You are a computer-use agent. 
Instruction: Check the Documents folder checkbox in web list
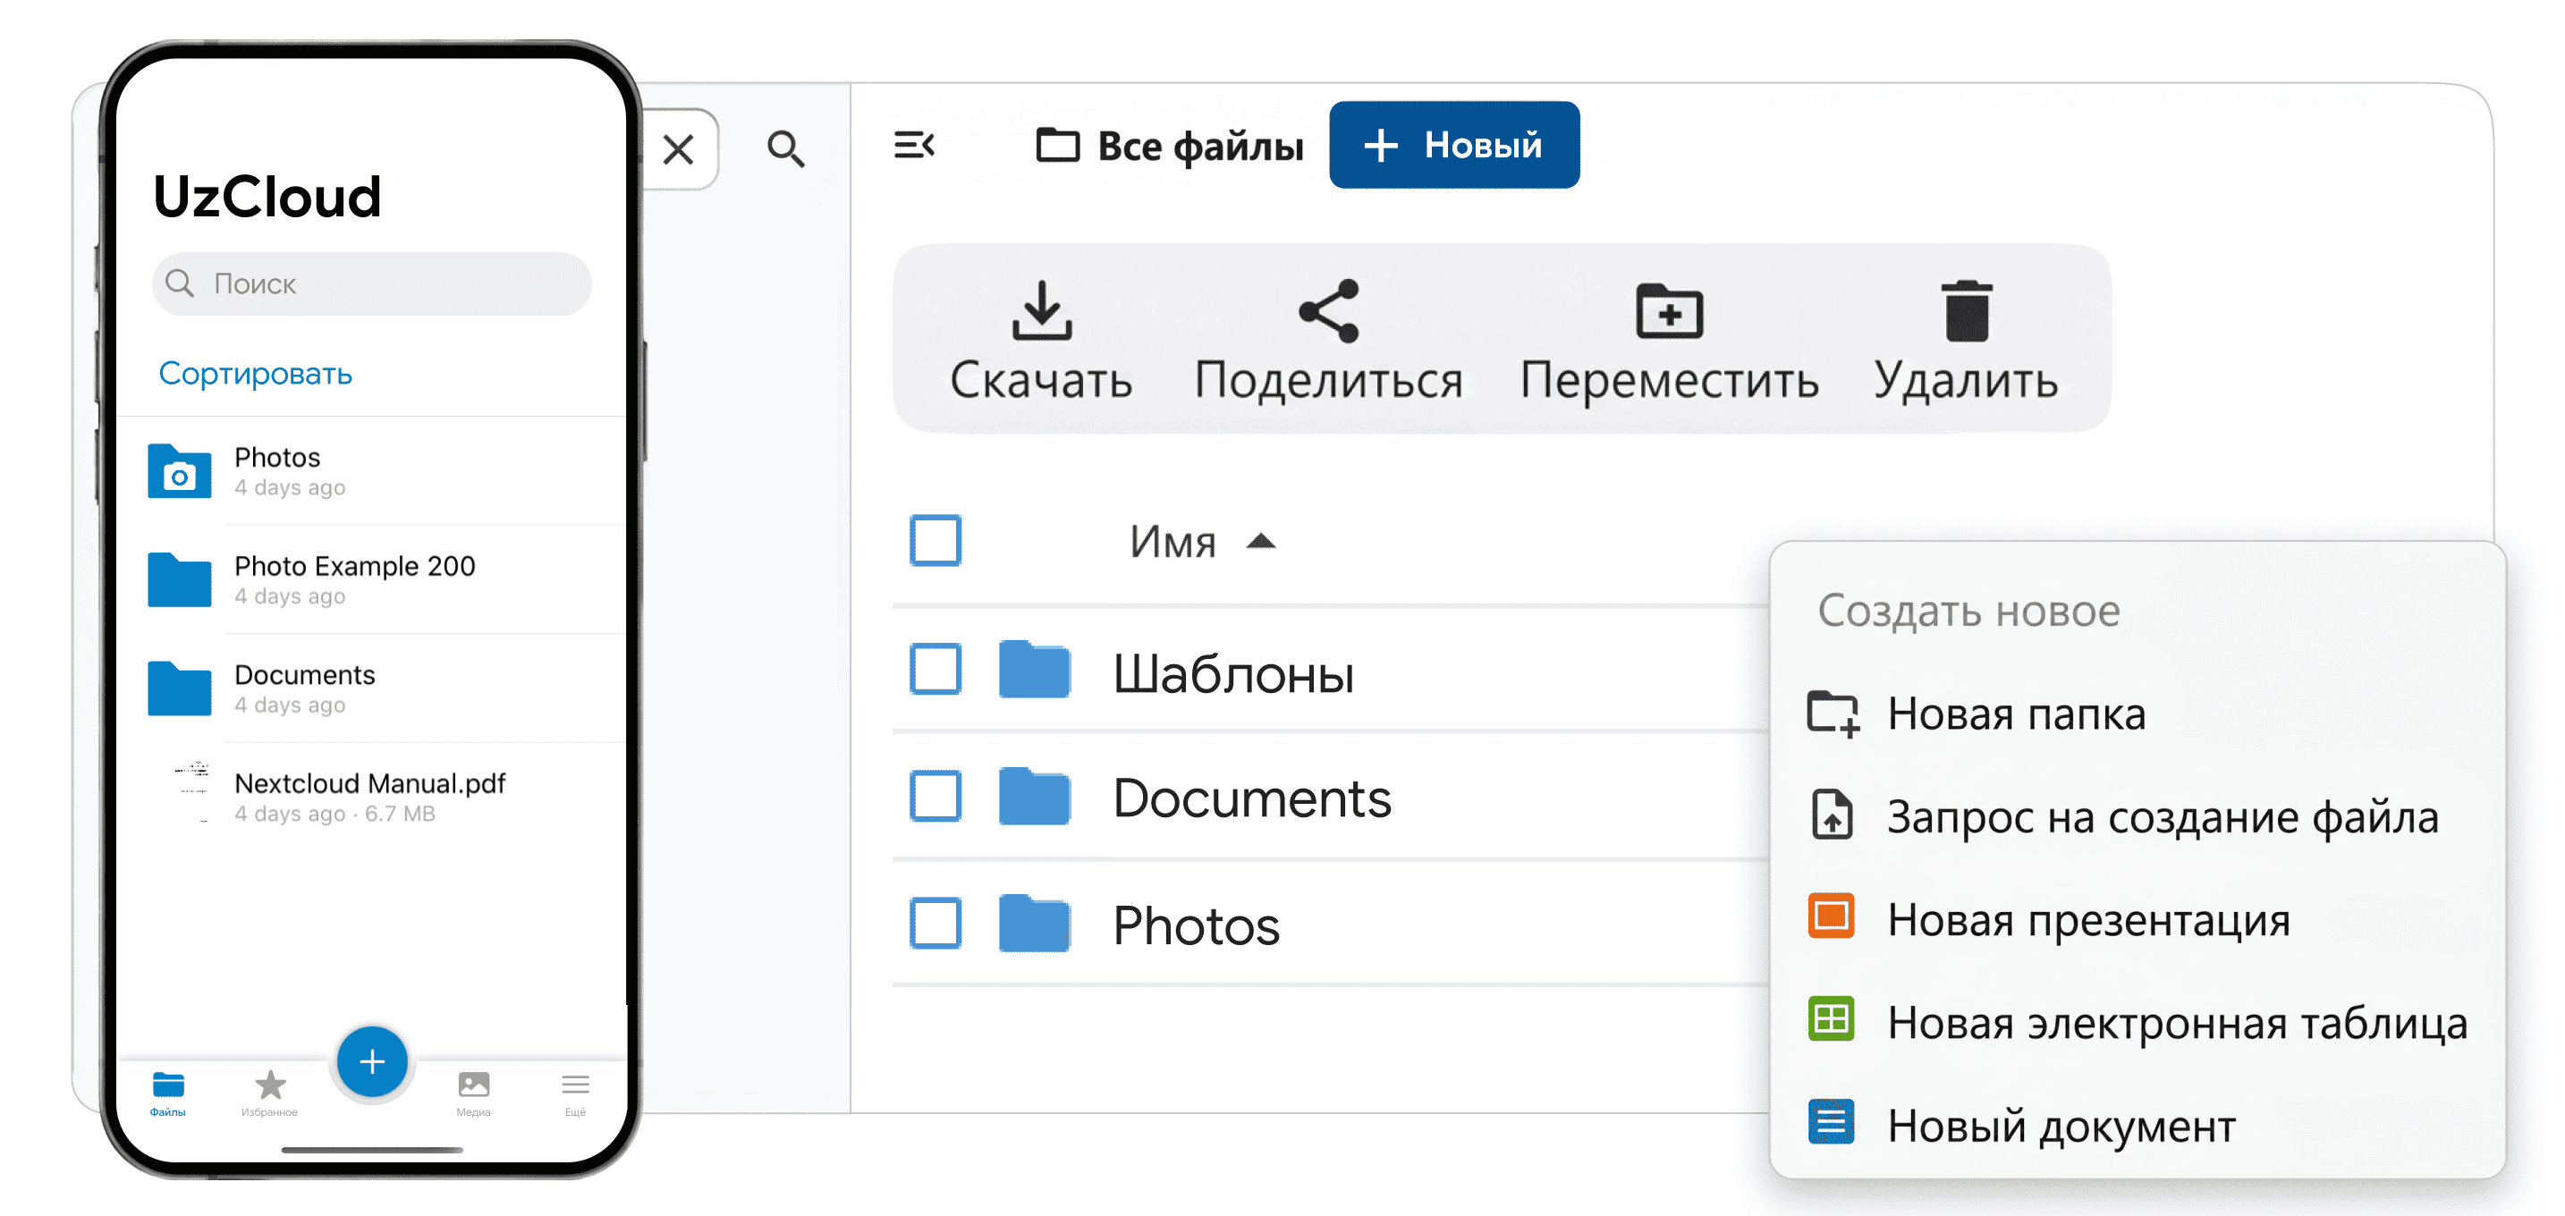(935, 796)
